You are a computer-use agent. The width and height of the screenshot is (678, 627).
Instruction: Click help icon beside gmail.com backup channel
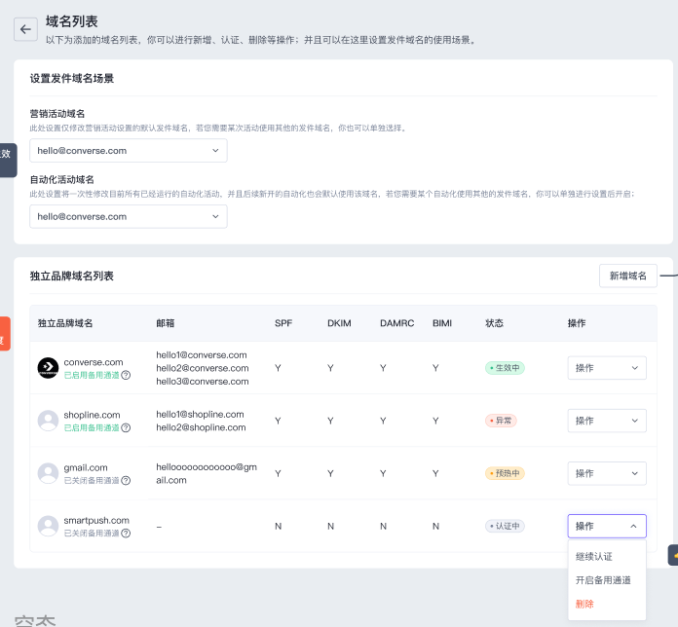pos(127,480)
